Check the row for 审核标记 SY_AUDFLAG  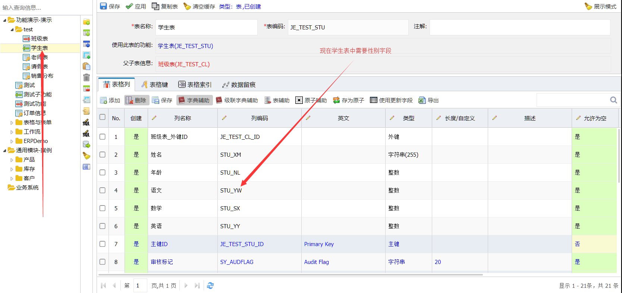pyautogui.click(x=103, y=262)
